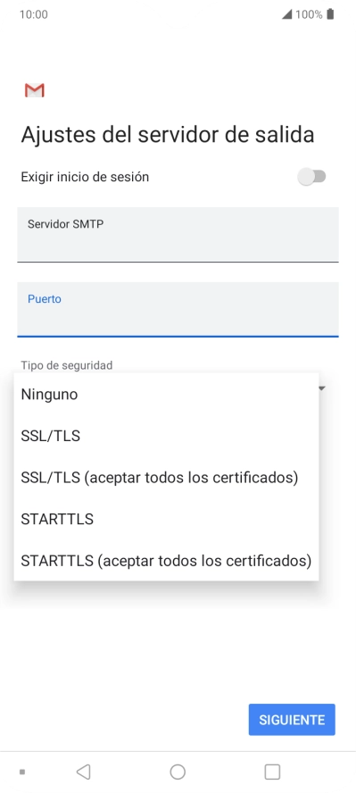Viewport: 356px width, 793px height.
Task: Select STARTTLS (aceptar todos los certificados)
Action: 166,560
